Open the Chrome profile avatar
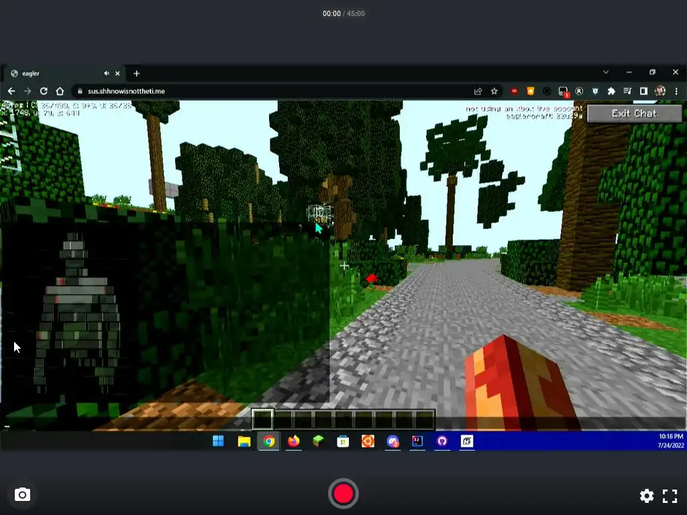The height and width of the screenshot is (515, 687). pos(660,91)
